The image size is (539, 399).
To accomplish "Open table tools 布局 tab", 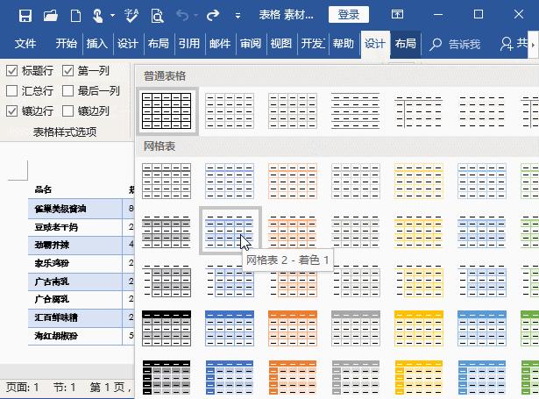I will pos(406,44).
